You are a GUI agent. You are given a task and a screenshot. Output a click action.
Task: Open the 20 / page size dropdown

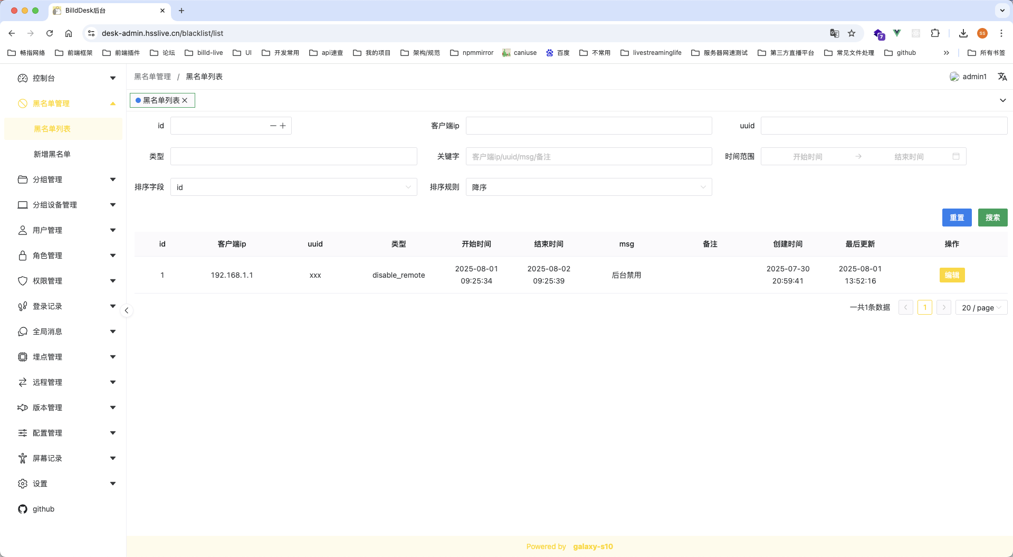point(981,307)
